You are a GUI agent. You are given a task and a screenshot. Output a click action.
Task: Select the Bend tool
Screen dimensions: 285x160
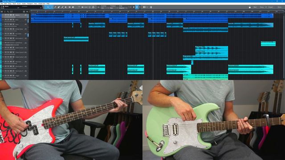(x=69, y=7)
